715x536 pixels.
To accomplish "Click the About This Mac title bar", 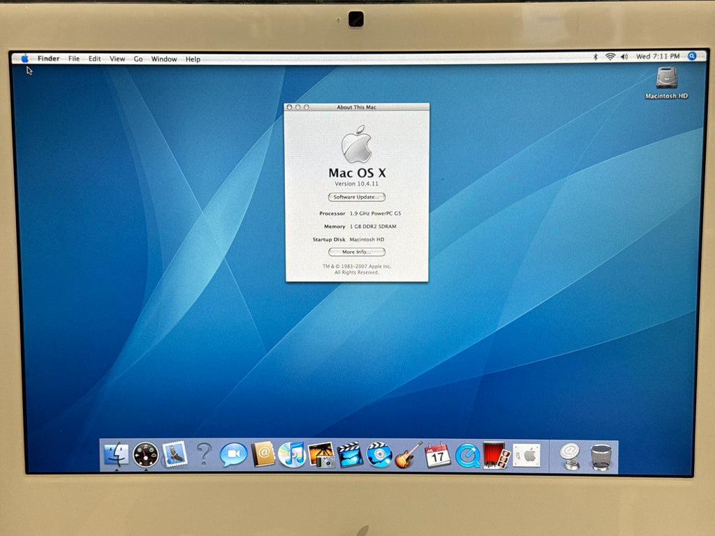I will point(357,107).
